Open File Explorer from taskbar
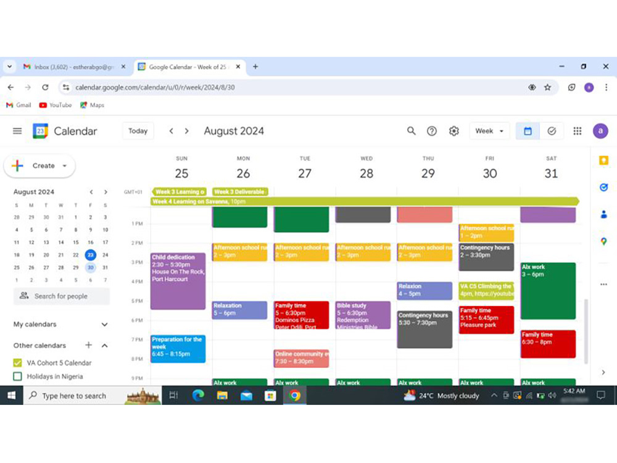Image resolution: width=617 pixels, height=463 pixels. coord(222,395)
